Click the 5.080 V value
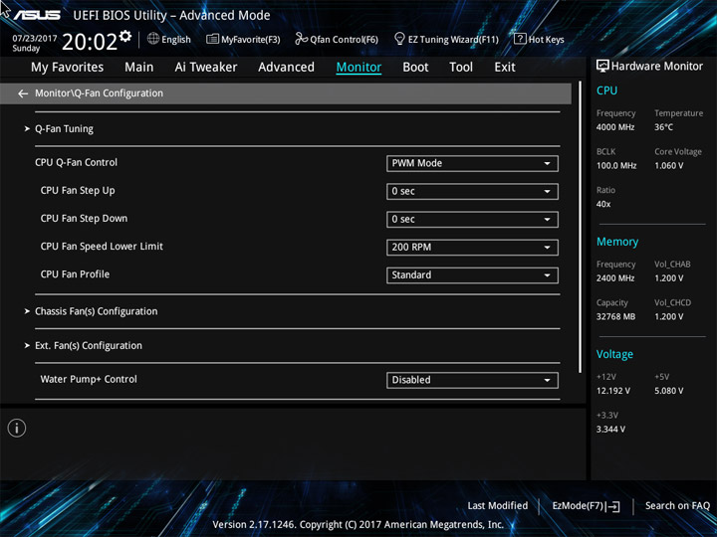This screenshot has width=717, height=537. (668, 391)
